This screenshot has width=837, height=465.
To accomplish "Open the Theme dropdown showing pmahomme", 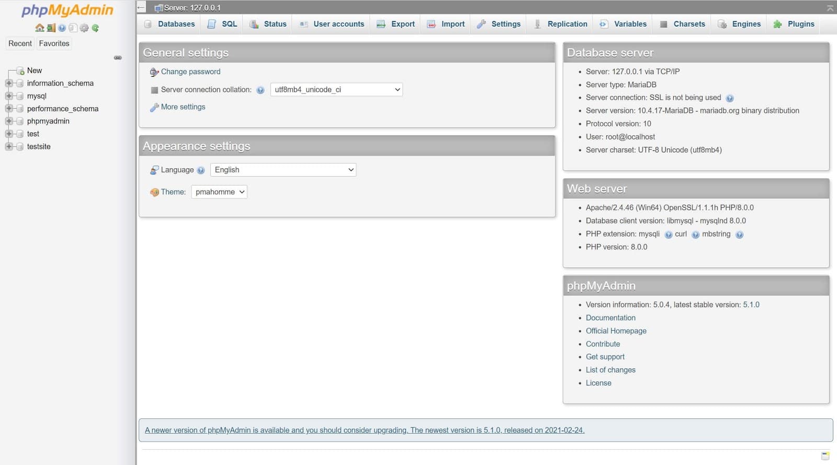I will point(219,192).
